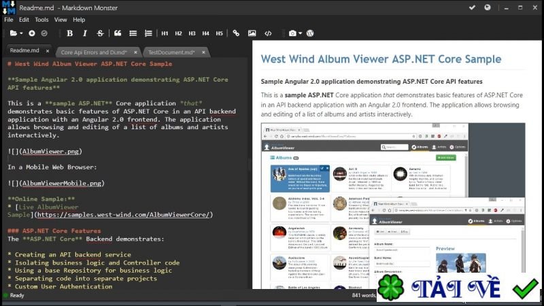This screenshot has width=544, height=306.
Task: Open the Help menu
Action: click(79, 20)
